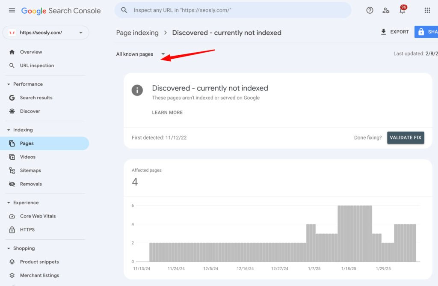Open the hamburger main menu

(12, 10)
